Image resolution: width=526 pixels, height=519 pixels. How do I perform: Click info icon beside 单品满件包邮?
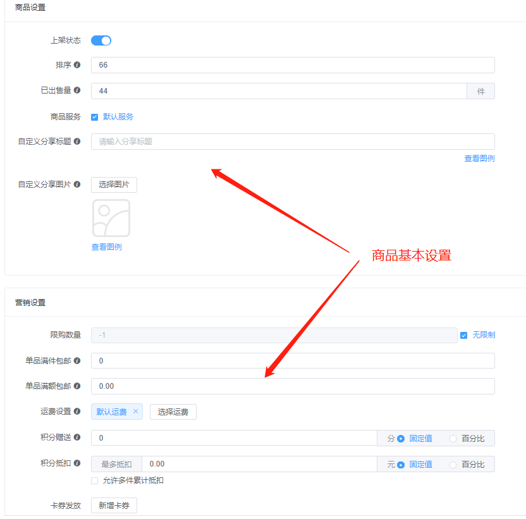pos(77,361)
